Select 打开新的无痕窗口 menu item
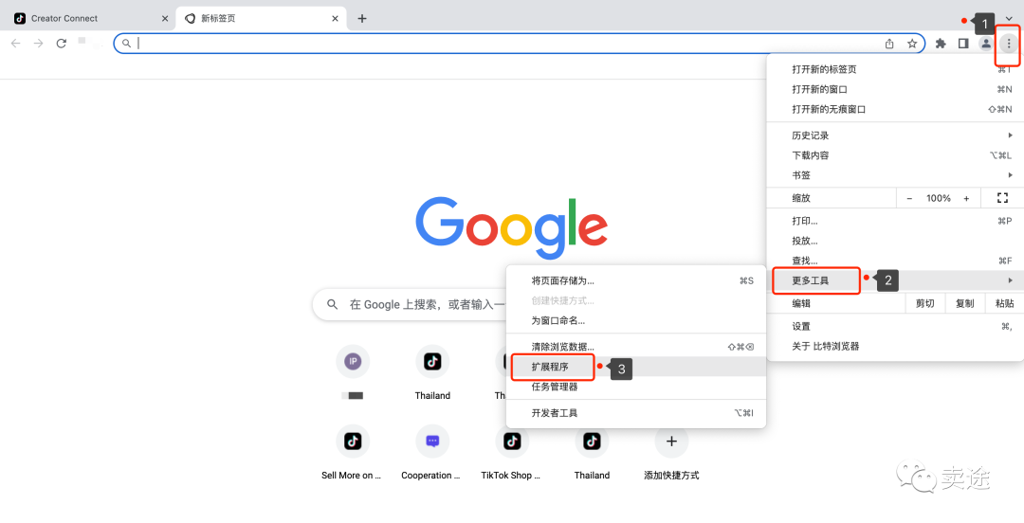 (895, 109)
